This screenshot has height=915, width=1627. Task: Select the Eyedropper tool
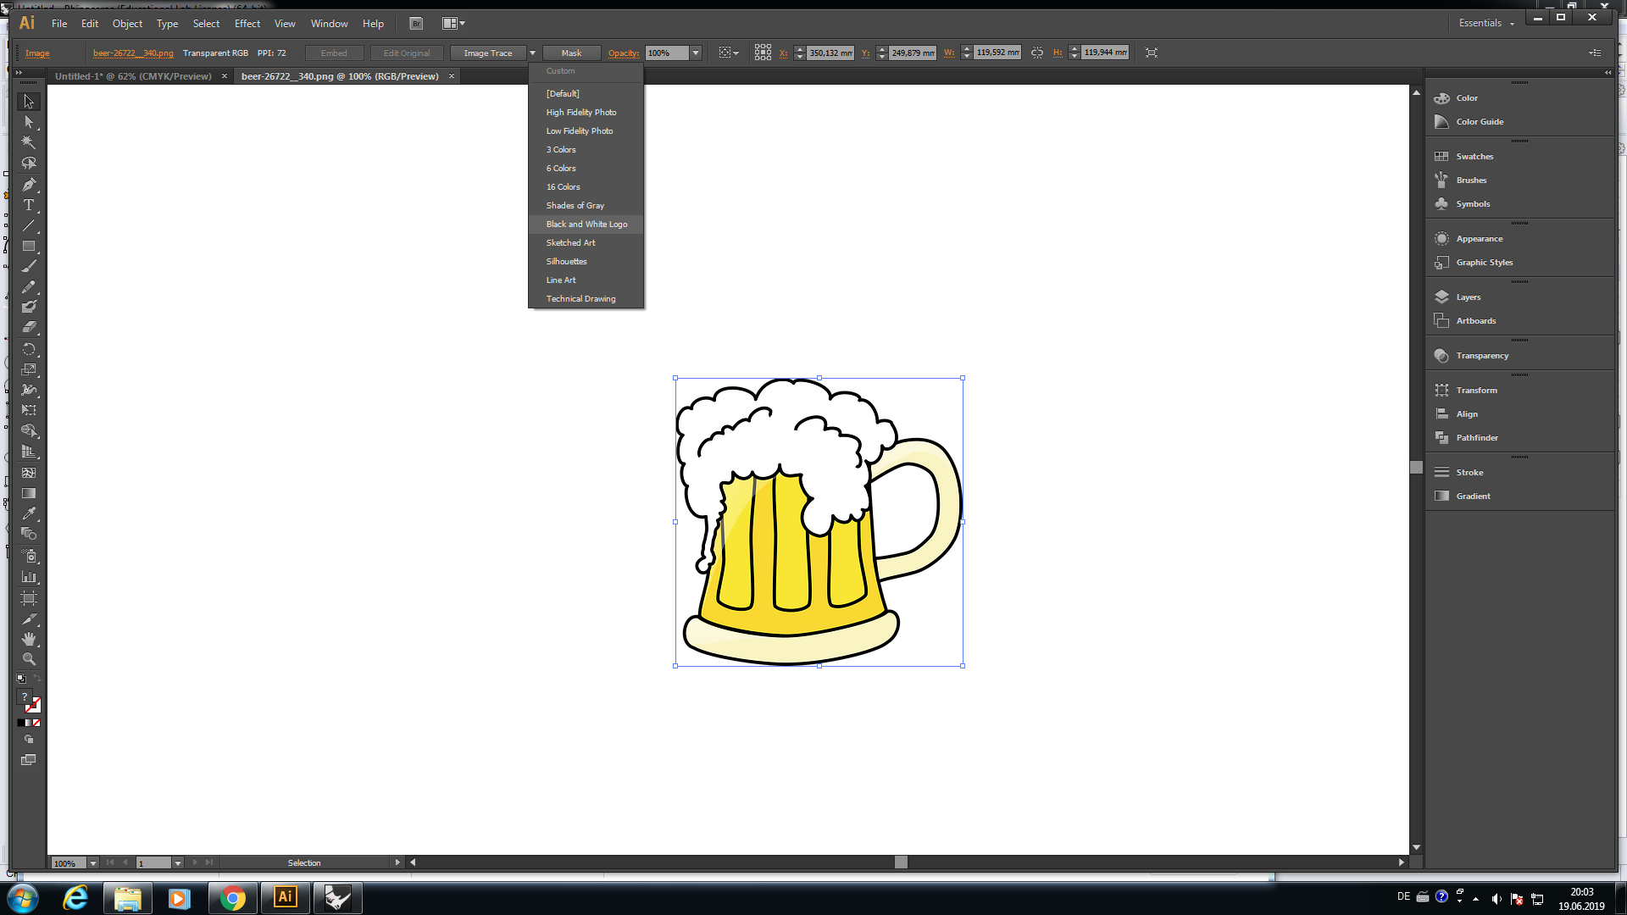(x=28, y=513)
